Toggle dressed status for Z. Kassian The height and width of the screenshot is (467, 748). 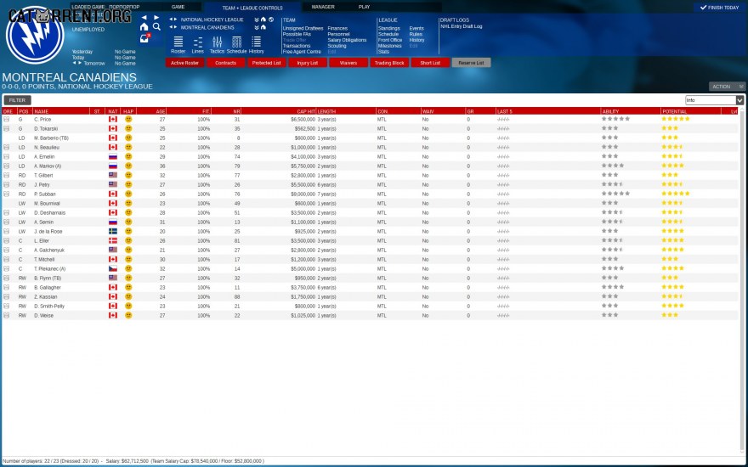point(7,297)
